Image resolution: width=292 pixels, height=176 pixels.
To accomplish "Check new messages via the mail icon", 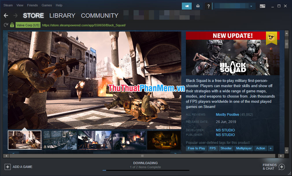I will click(198, 5).
